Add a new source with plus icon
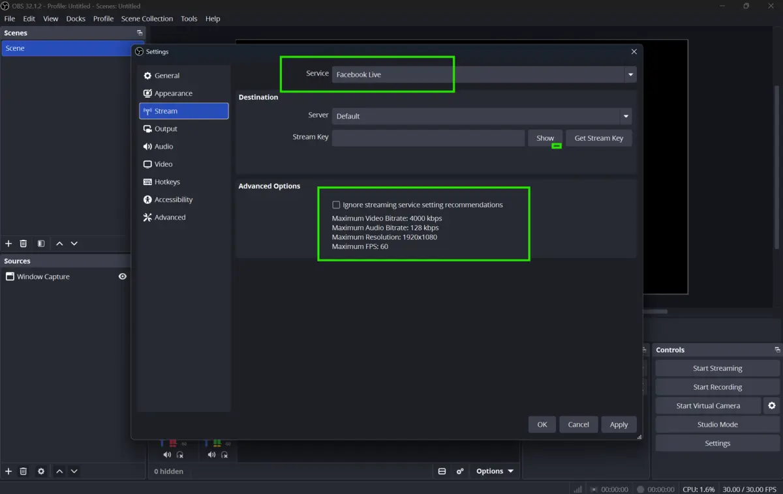 (8, 471)
